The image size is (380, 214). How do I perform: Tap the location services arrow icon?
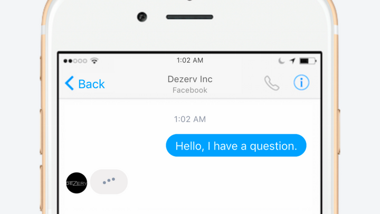click(x=292, y=61)
